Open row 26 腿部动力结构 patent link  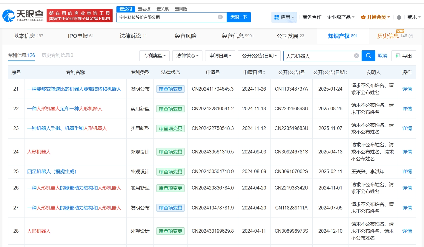coord(74,188)
